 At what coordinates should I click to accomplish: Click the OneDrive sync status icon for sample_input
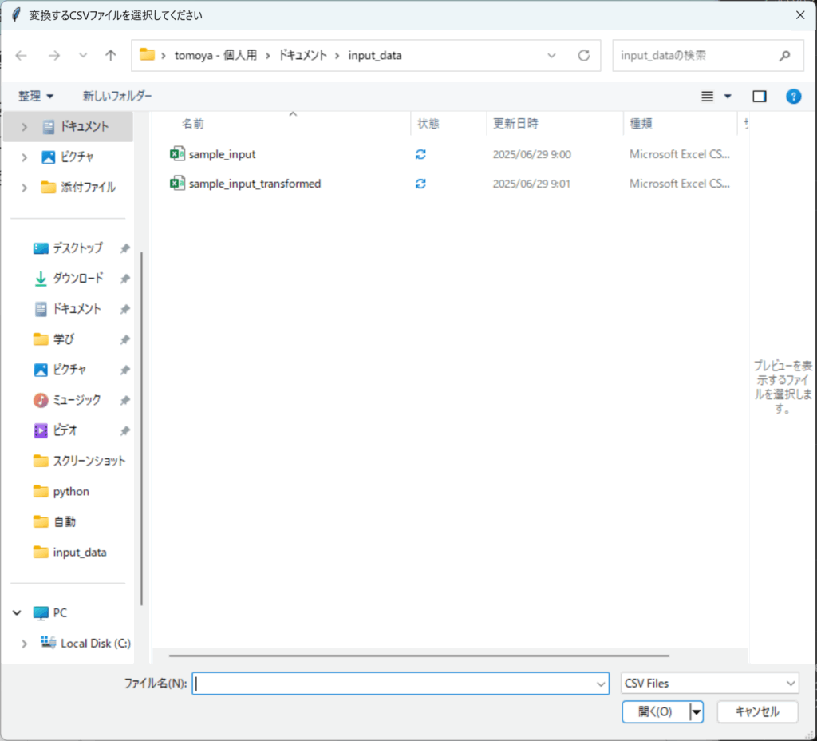click(x=420, y=153)
